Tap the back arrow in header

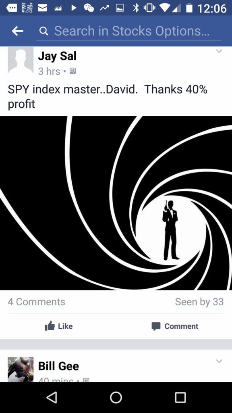[x=18, y=31]
